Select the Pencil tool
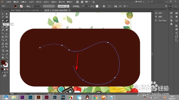 tap(3, 30)
